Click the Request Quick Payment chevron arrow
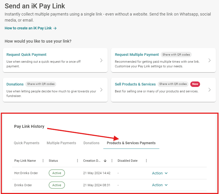Screen dimensions: 219x194 (101, 60)
